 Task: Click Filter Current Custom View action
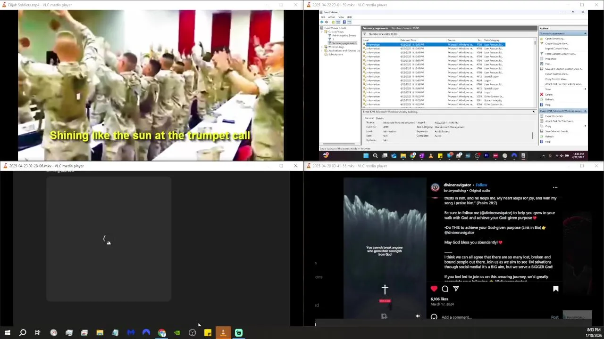pos(561,54)
